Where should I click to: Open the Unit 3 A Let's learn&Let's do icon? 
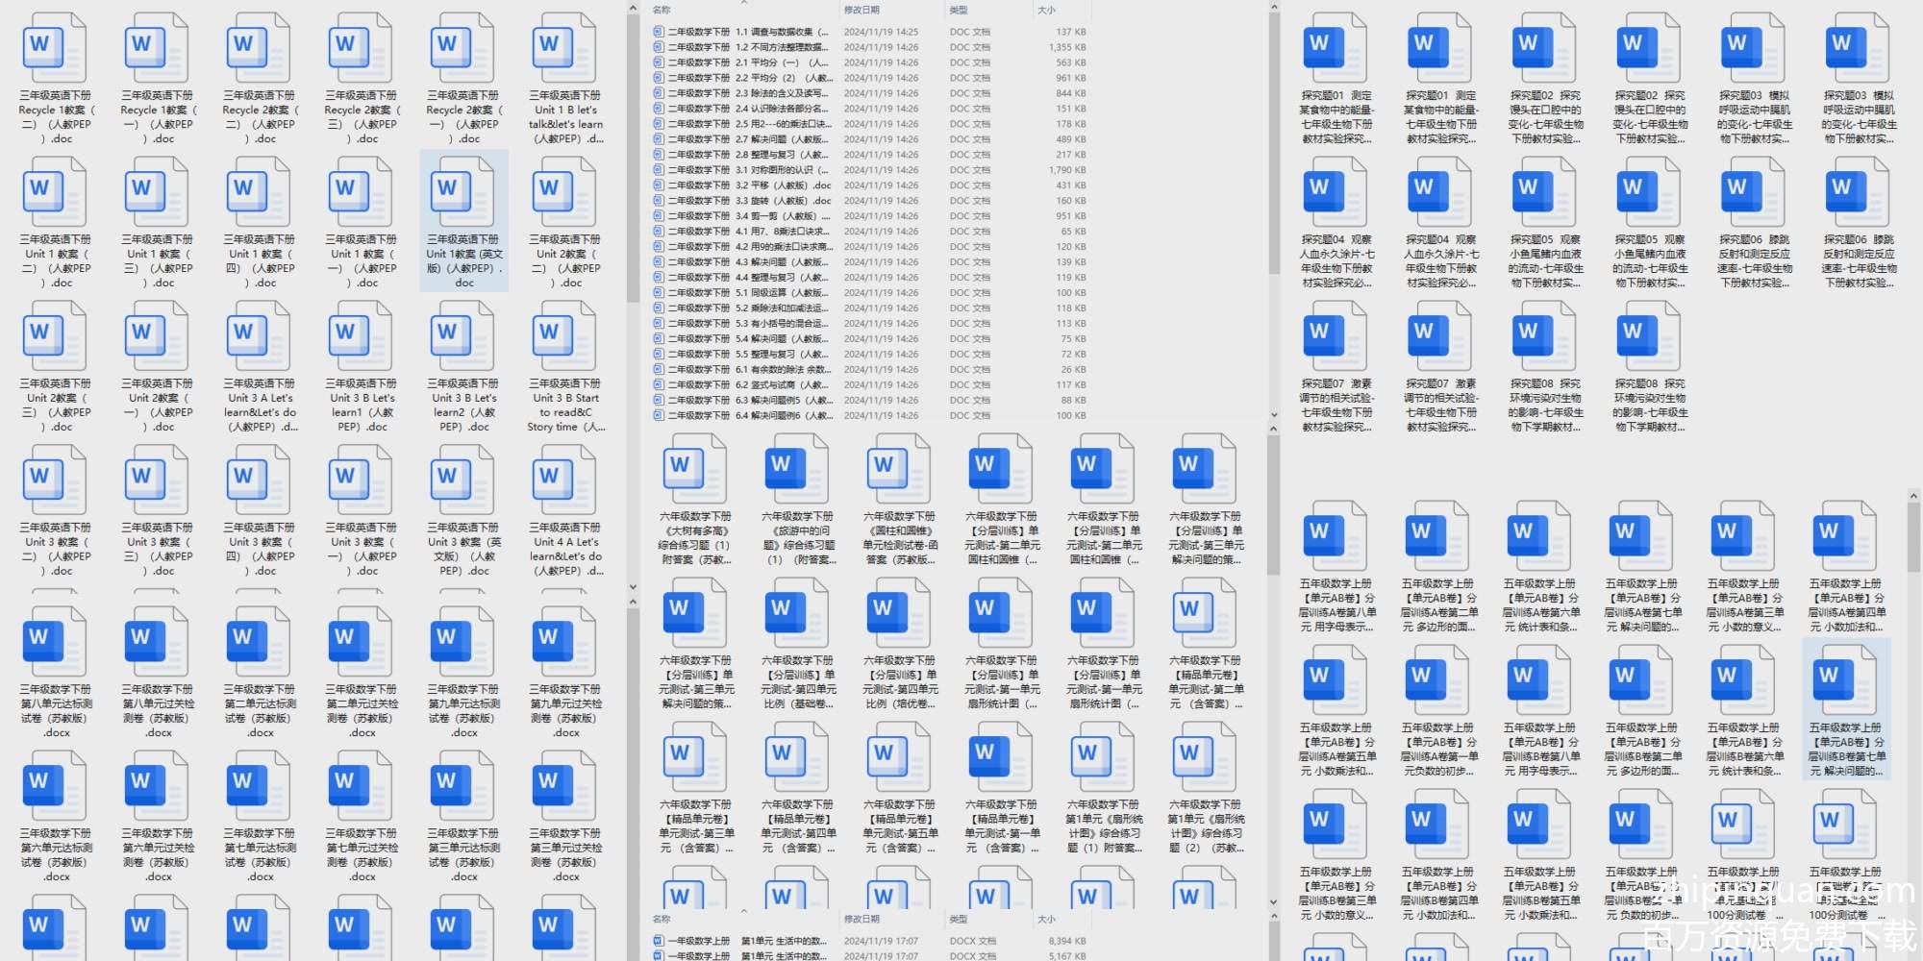point(260,336)
